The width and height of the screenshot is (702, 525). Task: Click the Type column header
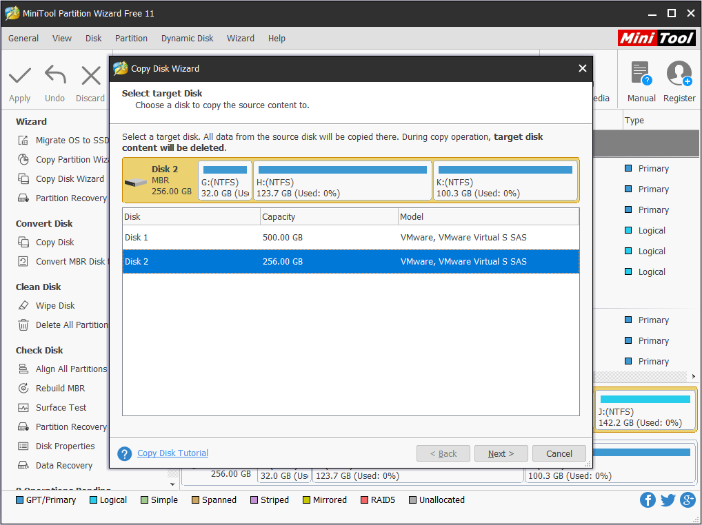[x=661, y=121]
